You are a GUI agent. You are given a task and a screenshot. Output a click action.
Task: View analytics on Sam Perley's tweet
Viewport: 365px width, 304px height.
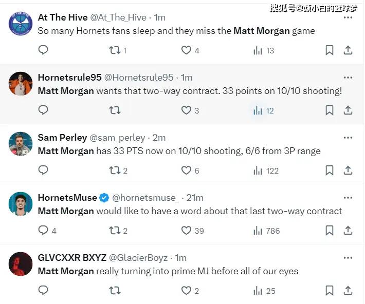pyautogui.click(x=258, y=170)
